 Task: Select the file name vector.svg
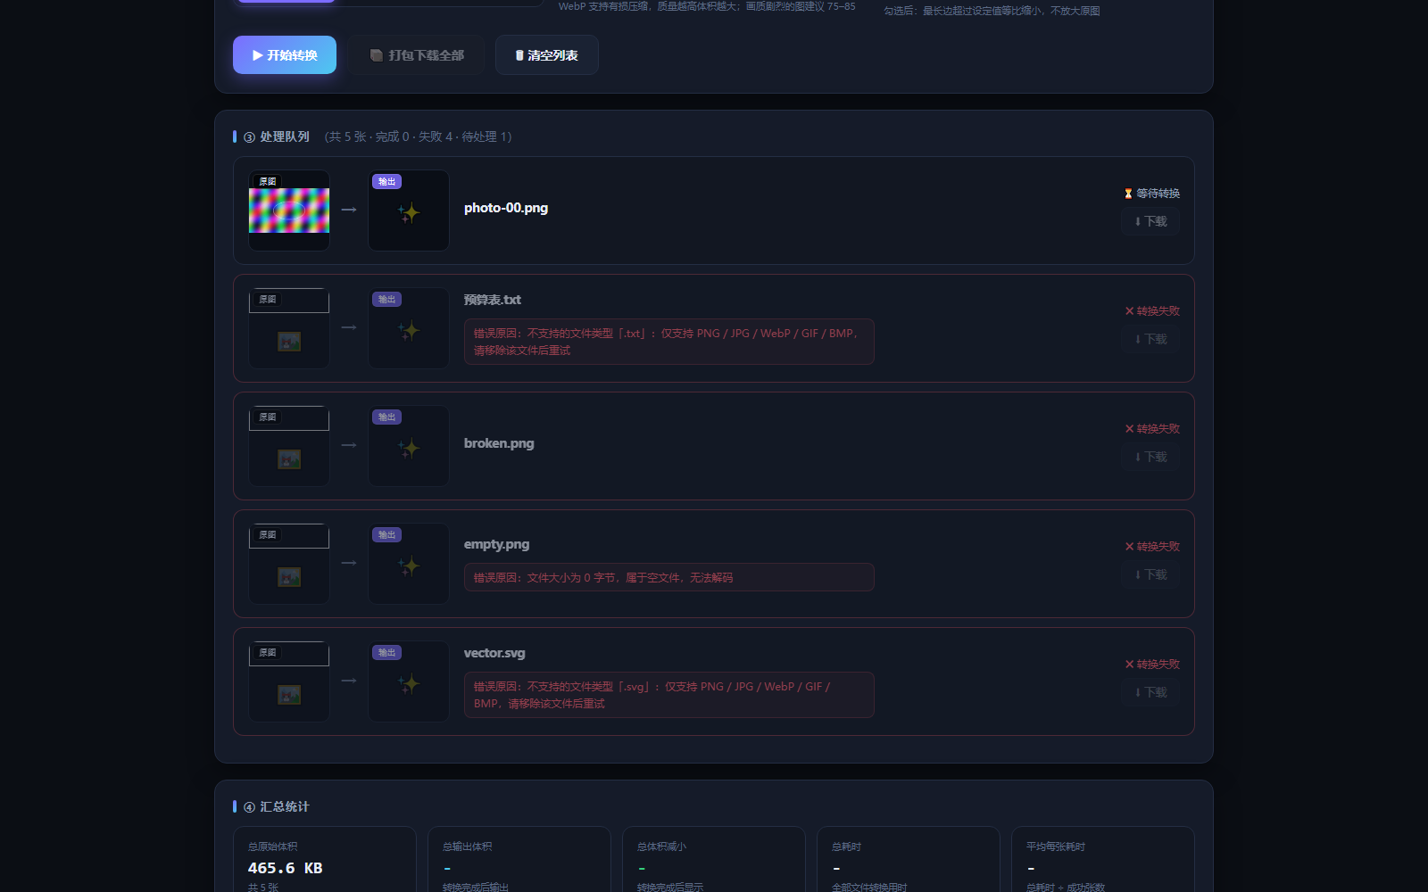point(494,653)
